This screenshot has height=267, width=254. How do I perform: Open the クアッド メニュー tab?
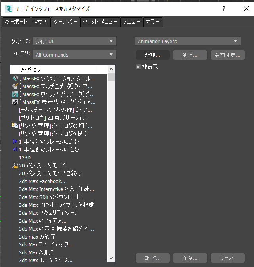click(x=100, y=22)
